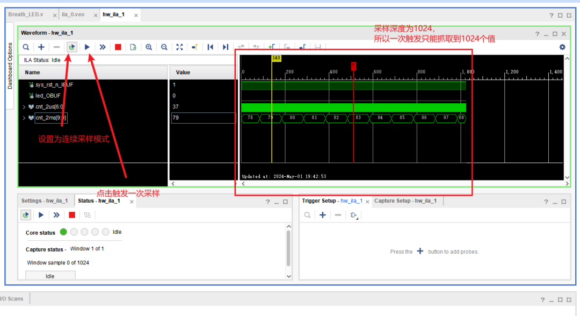Zoom fit the waveform view
Screen dimensions: 580x316
point(179,47)
